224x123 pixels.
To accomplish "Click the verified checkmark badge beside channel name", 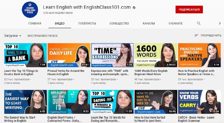I will click(134, 8).
